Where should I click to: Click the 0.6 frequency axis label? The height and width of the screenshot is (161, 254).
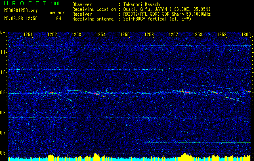[4, 153]
